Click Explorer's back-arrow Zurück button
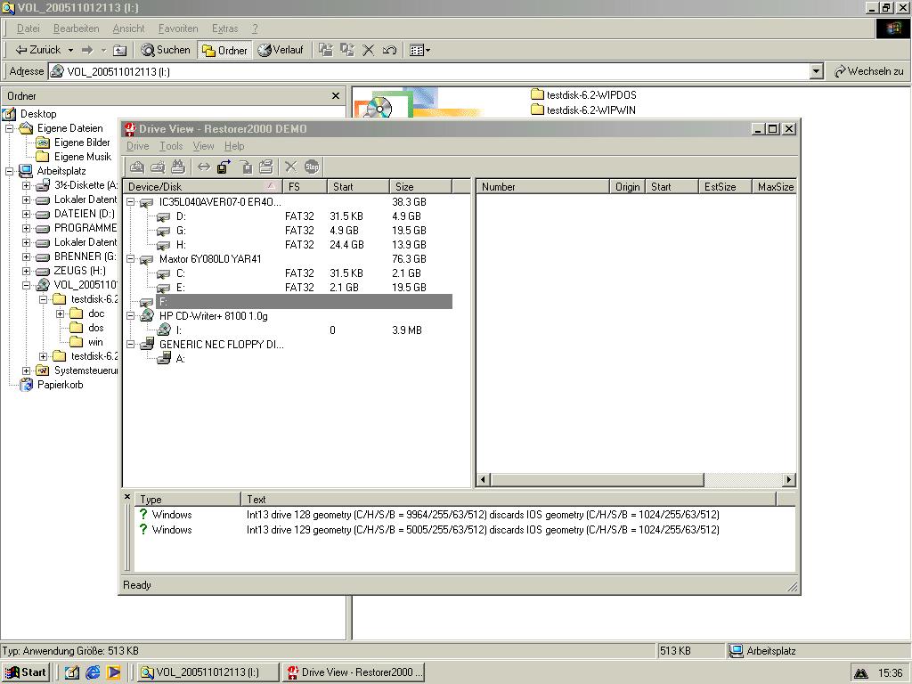The image size is (912, 684). coord(37,50)
